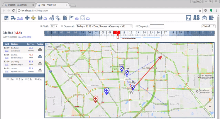Click the home icon in the toolbar
The height and width of the screenshot is (119, 220).
click(6, 18)
